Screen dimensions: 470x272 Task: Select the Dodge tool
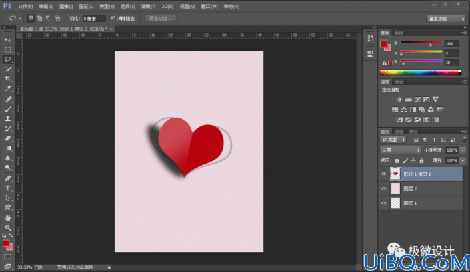click(8, 168)
